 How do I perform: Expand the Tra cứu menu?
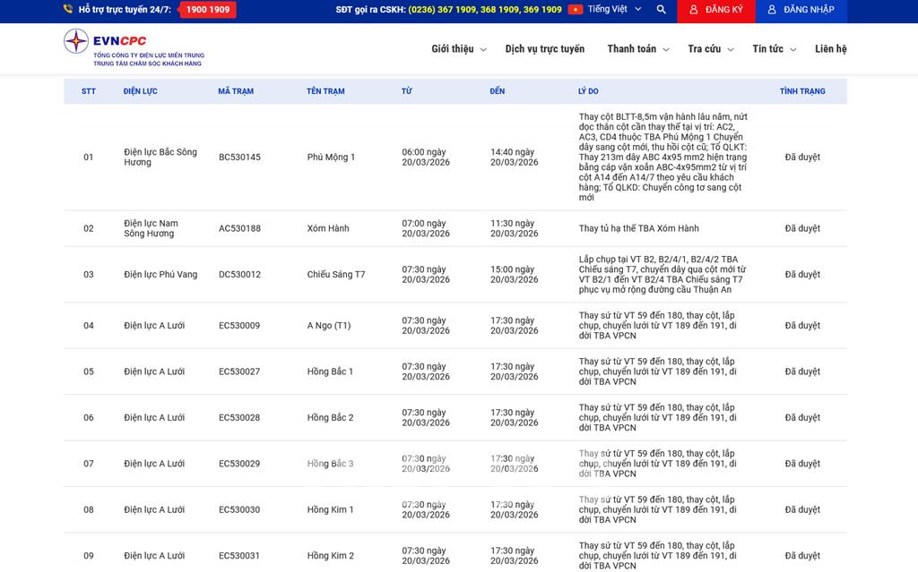[710, 49]
